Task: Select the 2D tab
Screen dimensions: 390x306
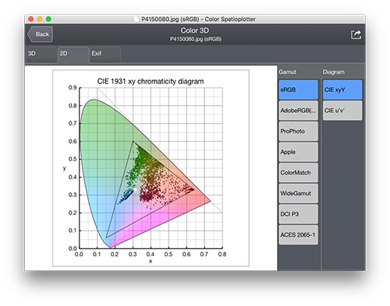Action: [x=73, y=55]
